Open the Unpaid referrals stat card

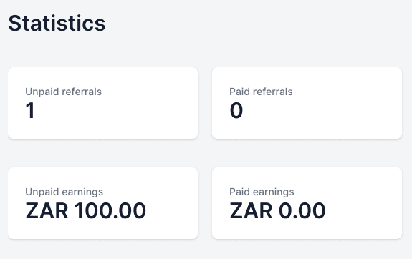point(102,103)
